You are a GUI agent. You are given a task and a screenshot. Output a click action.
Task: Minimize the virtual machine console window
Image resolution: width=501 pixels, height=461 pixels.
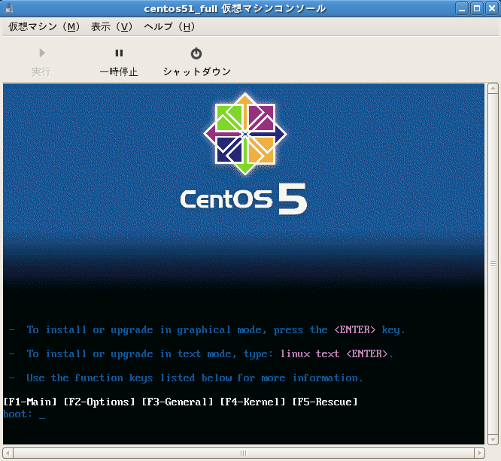tap(462, 8)
